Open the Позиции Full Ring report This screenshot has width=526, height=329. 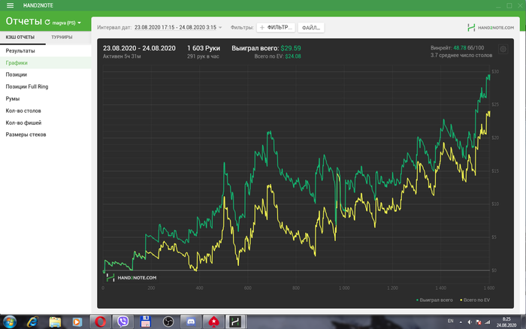click(x=46, y=87)
